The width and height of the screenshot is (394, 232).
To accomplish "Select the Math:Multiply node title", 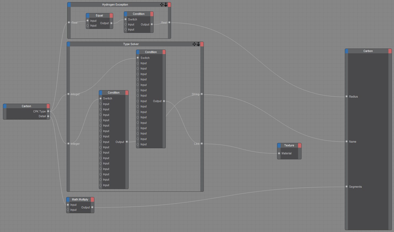I will (80, 199).
